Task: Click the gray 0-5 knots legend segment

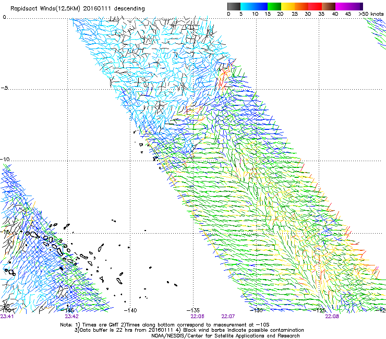Action: (234, 6)
